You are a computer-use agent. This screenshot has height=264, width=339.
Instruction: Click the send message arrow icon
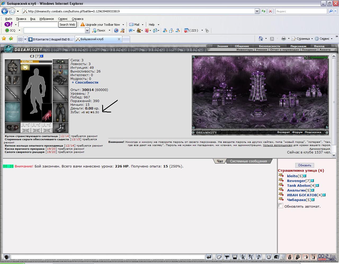pyautogui.click(x=209, y=257)
